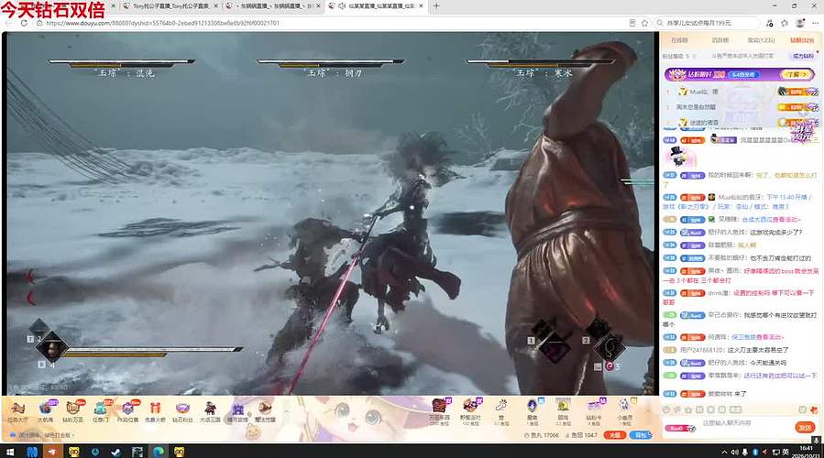Click the emoji face icon above the chat input
The height and width of the screenshot is (458, 824).
coord(666,409)
